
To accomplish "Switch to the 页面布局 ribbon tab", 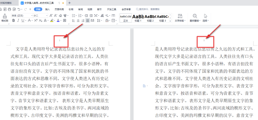I will (59, 9).
